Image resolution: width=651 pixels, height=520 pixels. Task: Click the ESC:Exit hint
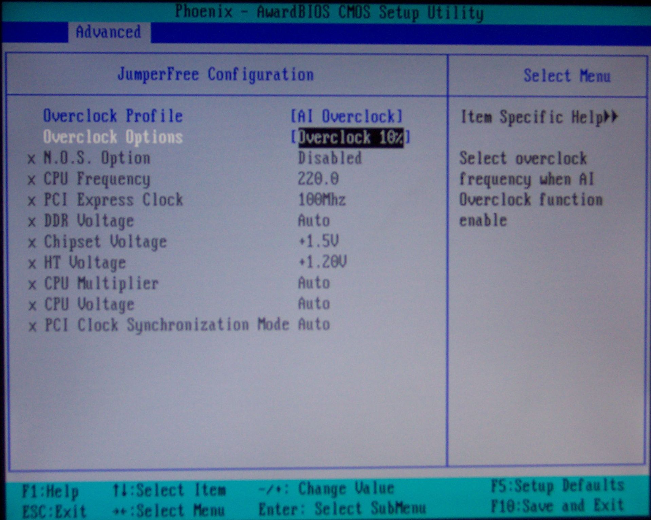click(54, 511)
